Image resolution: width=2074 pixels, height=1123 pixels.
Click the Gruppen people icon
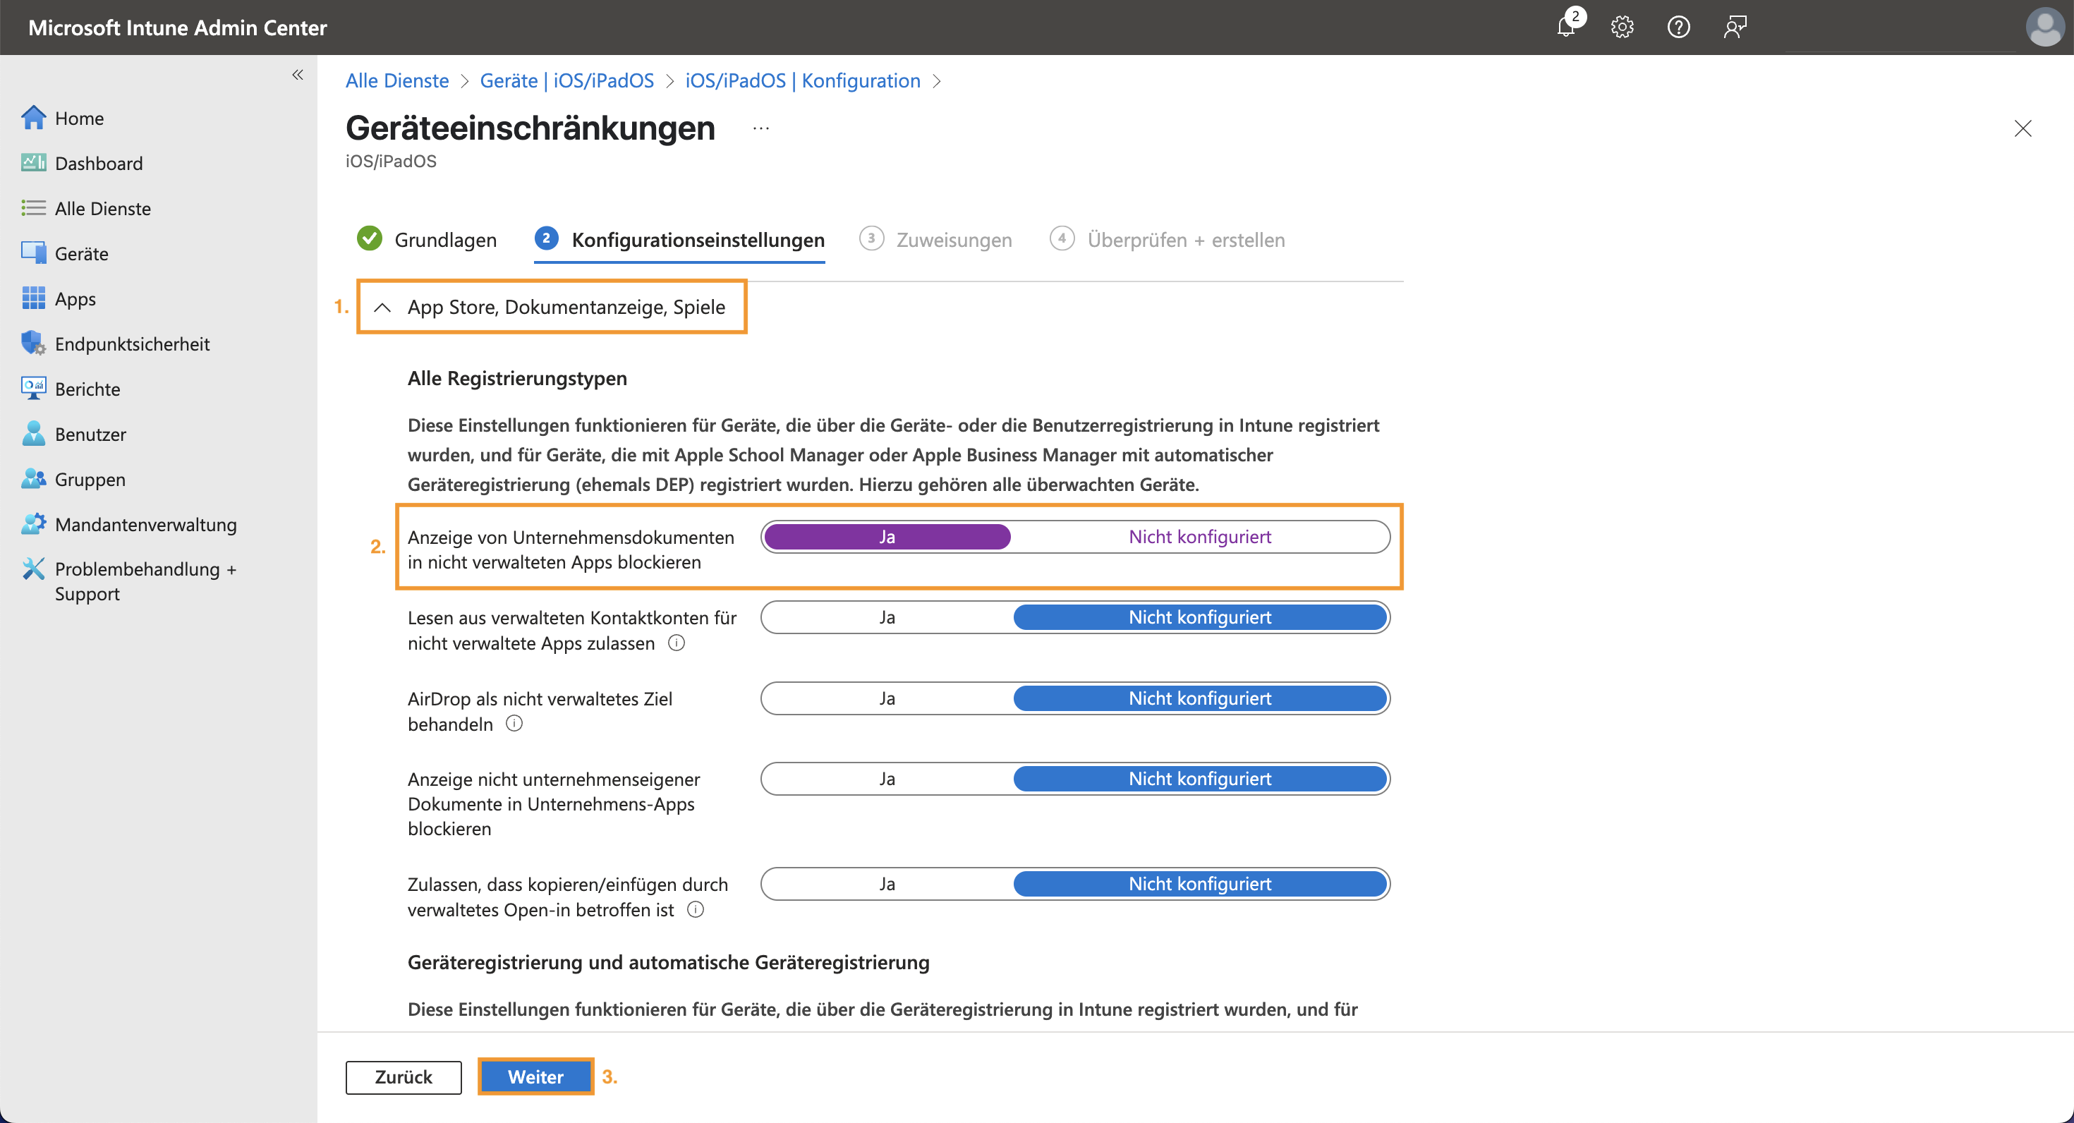(x=33, y=478)
